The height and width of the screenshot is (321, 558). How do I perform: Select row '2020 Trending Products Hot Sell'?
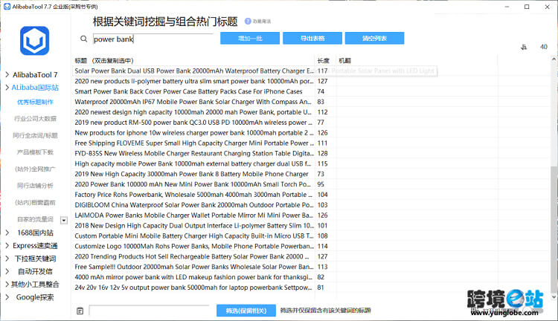(194, 256)
